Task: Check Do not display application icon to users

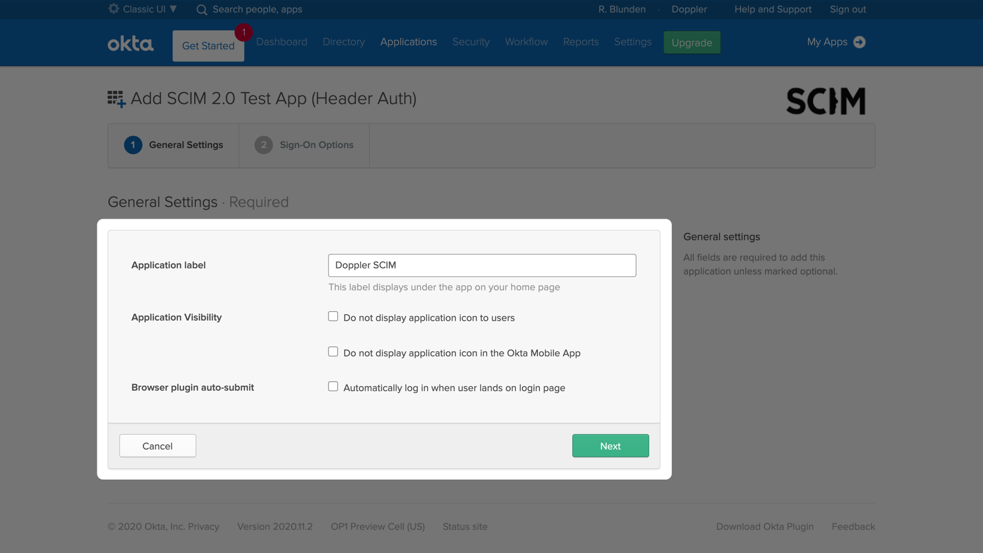Action: [x=333, y=317]
